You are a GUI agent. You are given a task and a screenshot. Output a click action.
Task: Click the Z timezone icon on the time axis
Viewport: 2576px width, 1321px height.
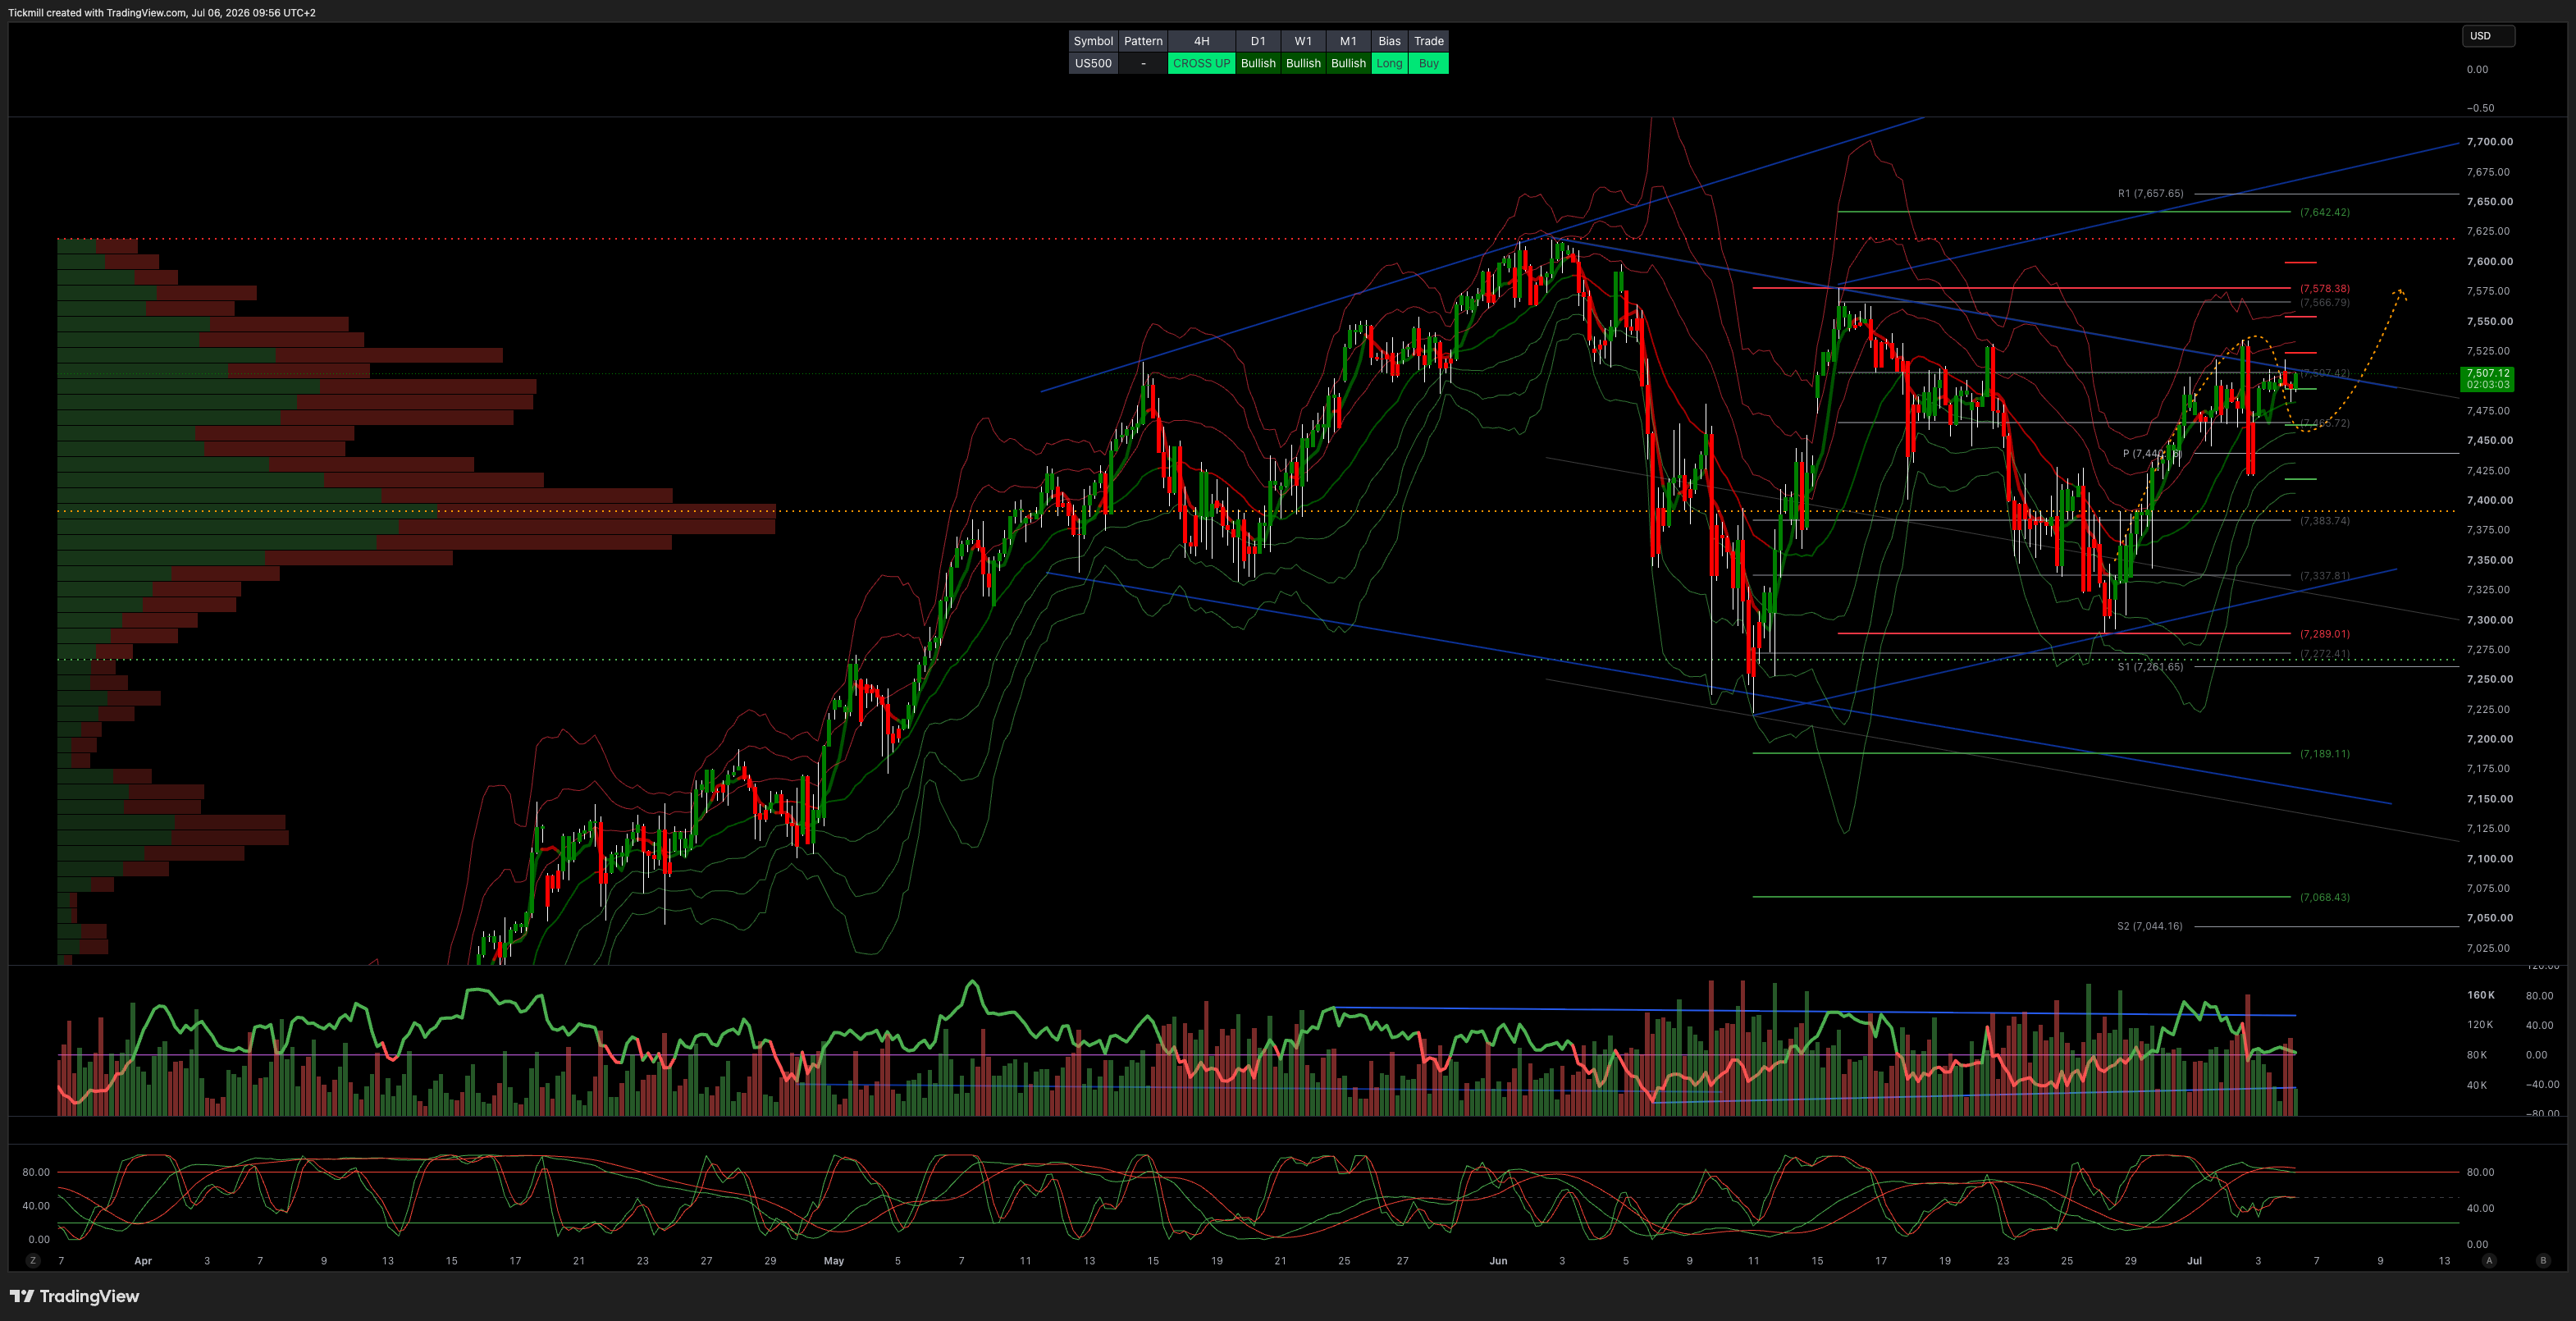point(33,1260)
